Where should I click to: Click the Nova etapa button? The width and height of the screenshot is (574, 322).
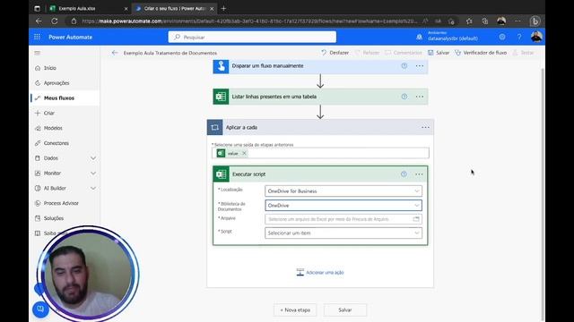point(295,310)
